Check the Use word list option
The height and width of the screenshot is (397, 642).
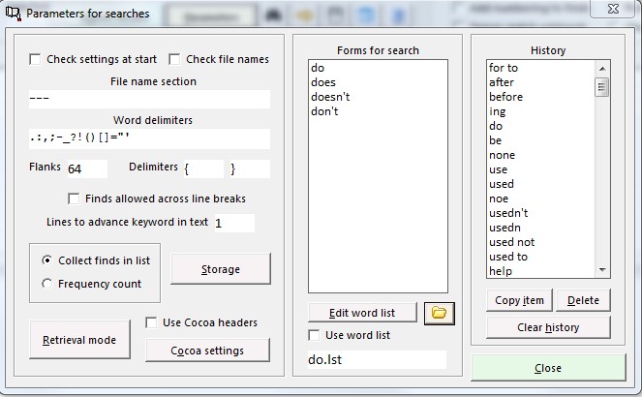coord(314,335)
